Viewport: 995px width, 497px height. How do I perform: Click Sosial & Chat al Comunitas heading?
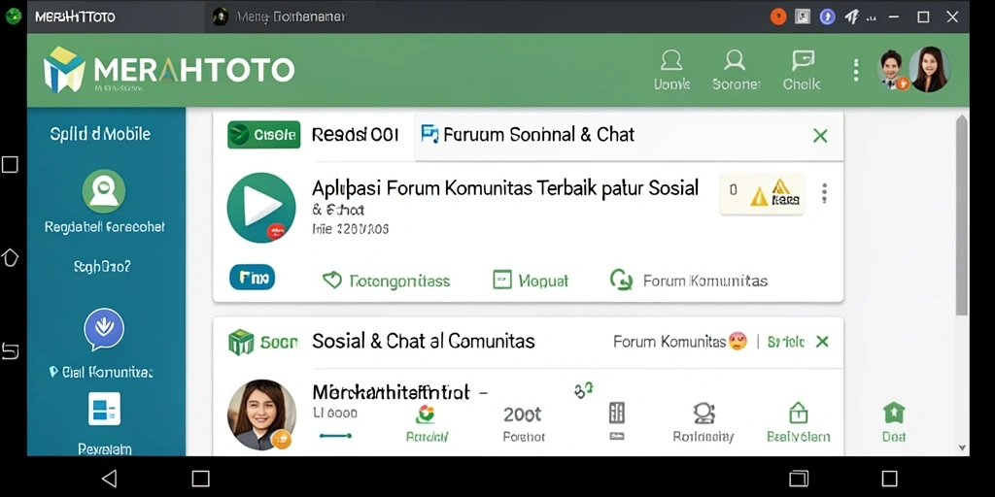point(424,341)
